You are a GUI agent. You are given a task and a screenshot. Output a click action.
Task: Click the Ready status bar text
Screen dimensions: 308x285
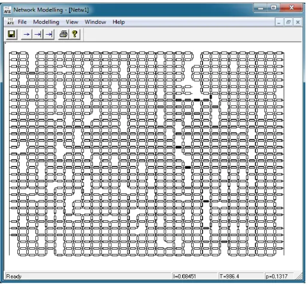pos(14,277)
